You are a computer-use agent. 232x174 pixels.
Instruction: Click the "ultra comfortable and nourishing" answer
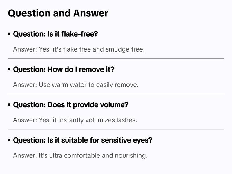[x=80, y=155]
